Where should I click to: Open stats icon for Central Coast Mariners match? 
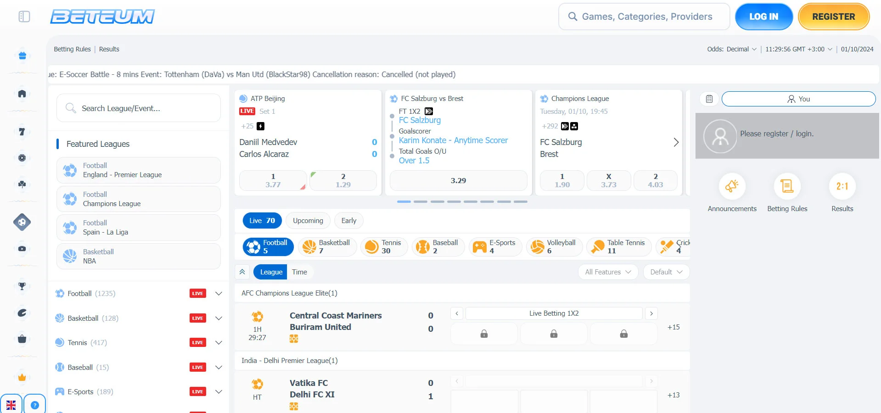[294, 339]
